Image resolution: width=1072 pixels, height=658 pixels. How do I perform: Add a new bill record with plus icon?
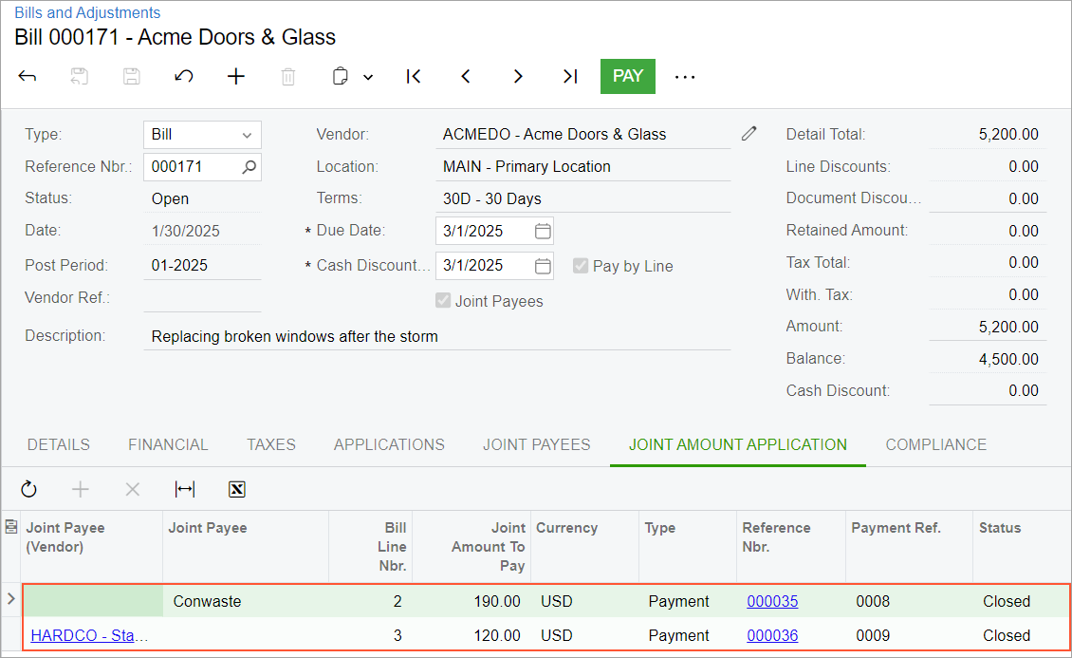click(x=236, y=77)
